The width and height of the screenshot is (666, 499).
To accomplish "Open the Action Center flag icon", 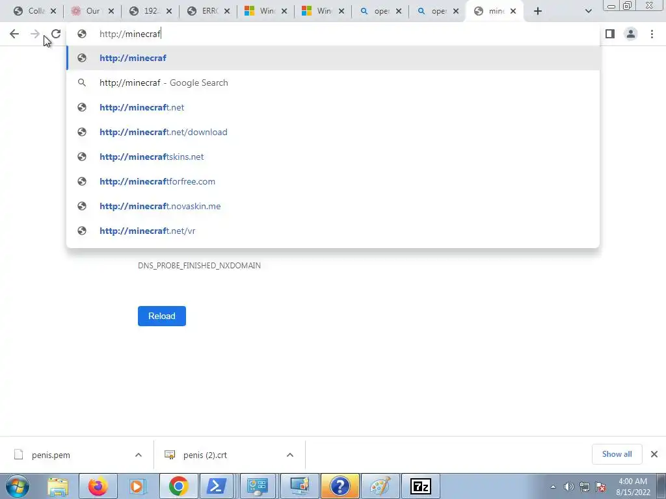I will click(x=600, y=487).
